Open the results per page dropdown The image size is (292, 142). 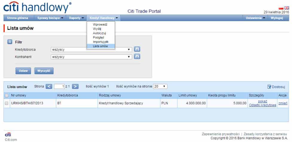click(x=160, y=86)
